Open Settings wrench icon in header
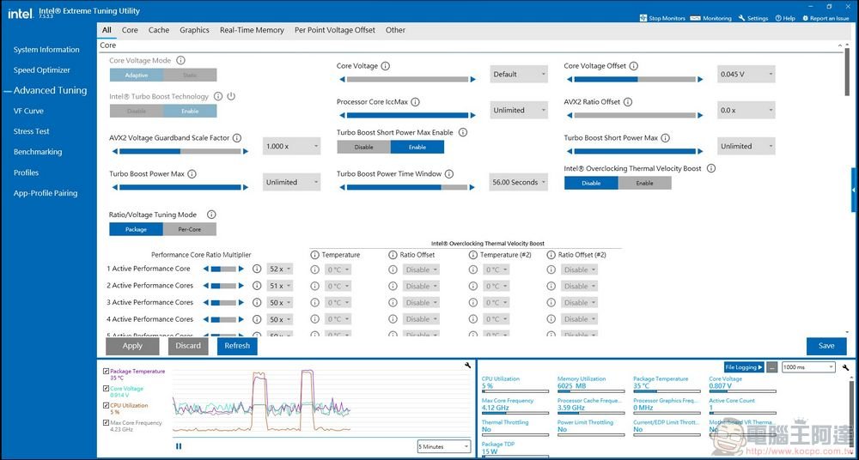This screenshot has height=460, width=859. click(x=741, y=18)
